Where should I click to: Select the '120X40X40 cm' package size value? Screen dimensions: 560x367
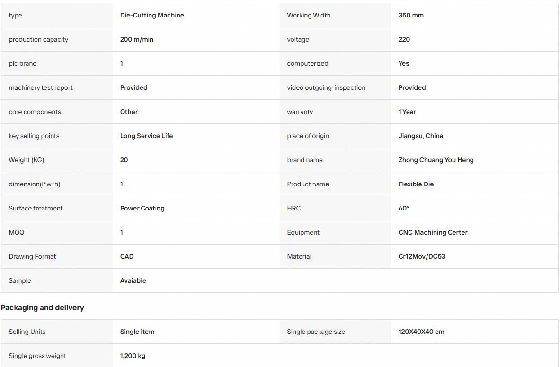pyautogui.click(x=421, y=332)
